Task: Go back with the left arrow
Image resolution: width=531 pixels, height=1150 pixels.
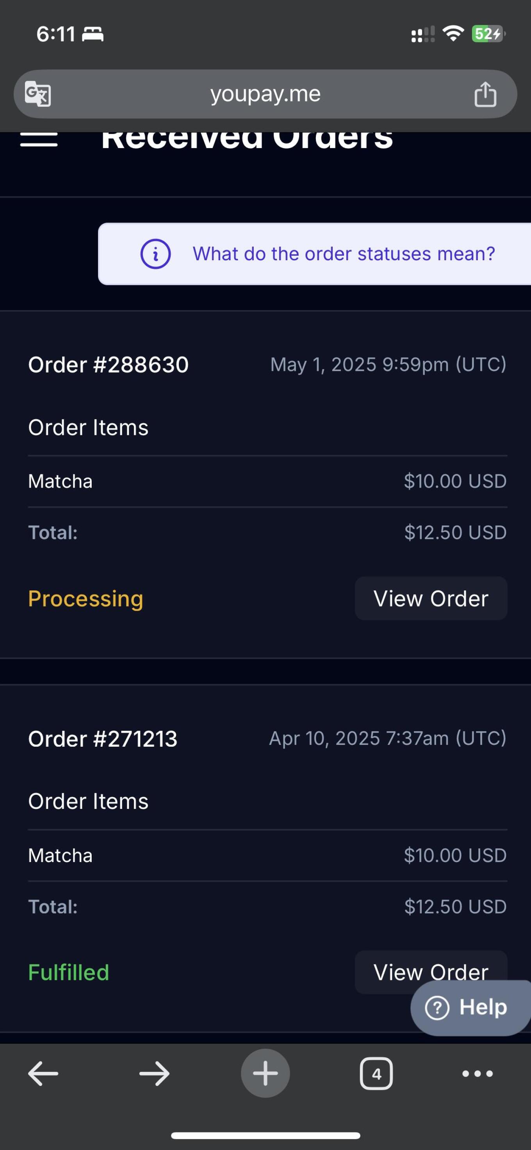Action: [43, 1073]
